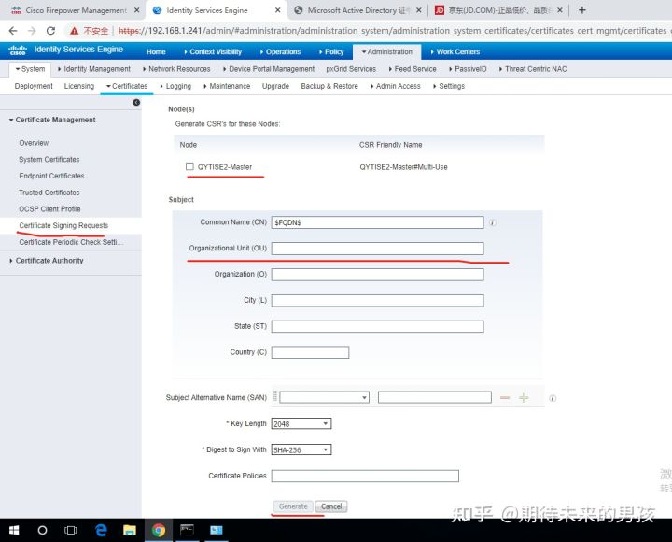This screenshot has height=542, width=672.
Task: Open Trusted Certificates in sidebar
Action: [x=49, y=193]
